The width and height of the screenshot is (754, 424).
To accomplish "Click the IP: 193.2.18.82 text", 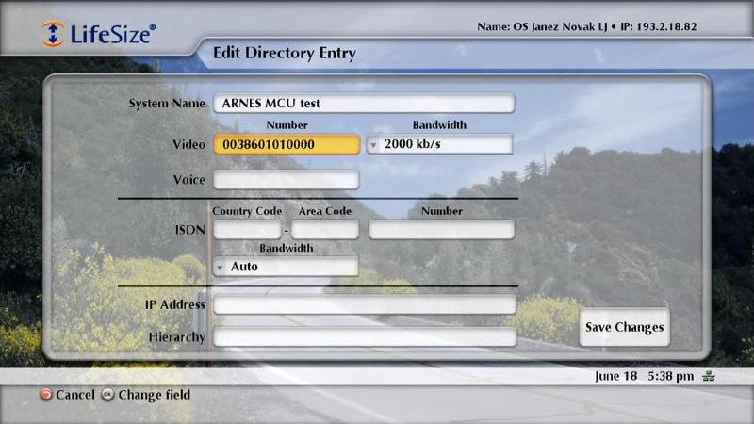I will [x=659, y=26].
